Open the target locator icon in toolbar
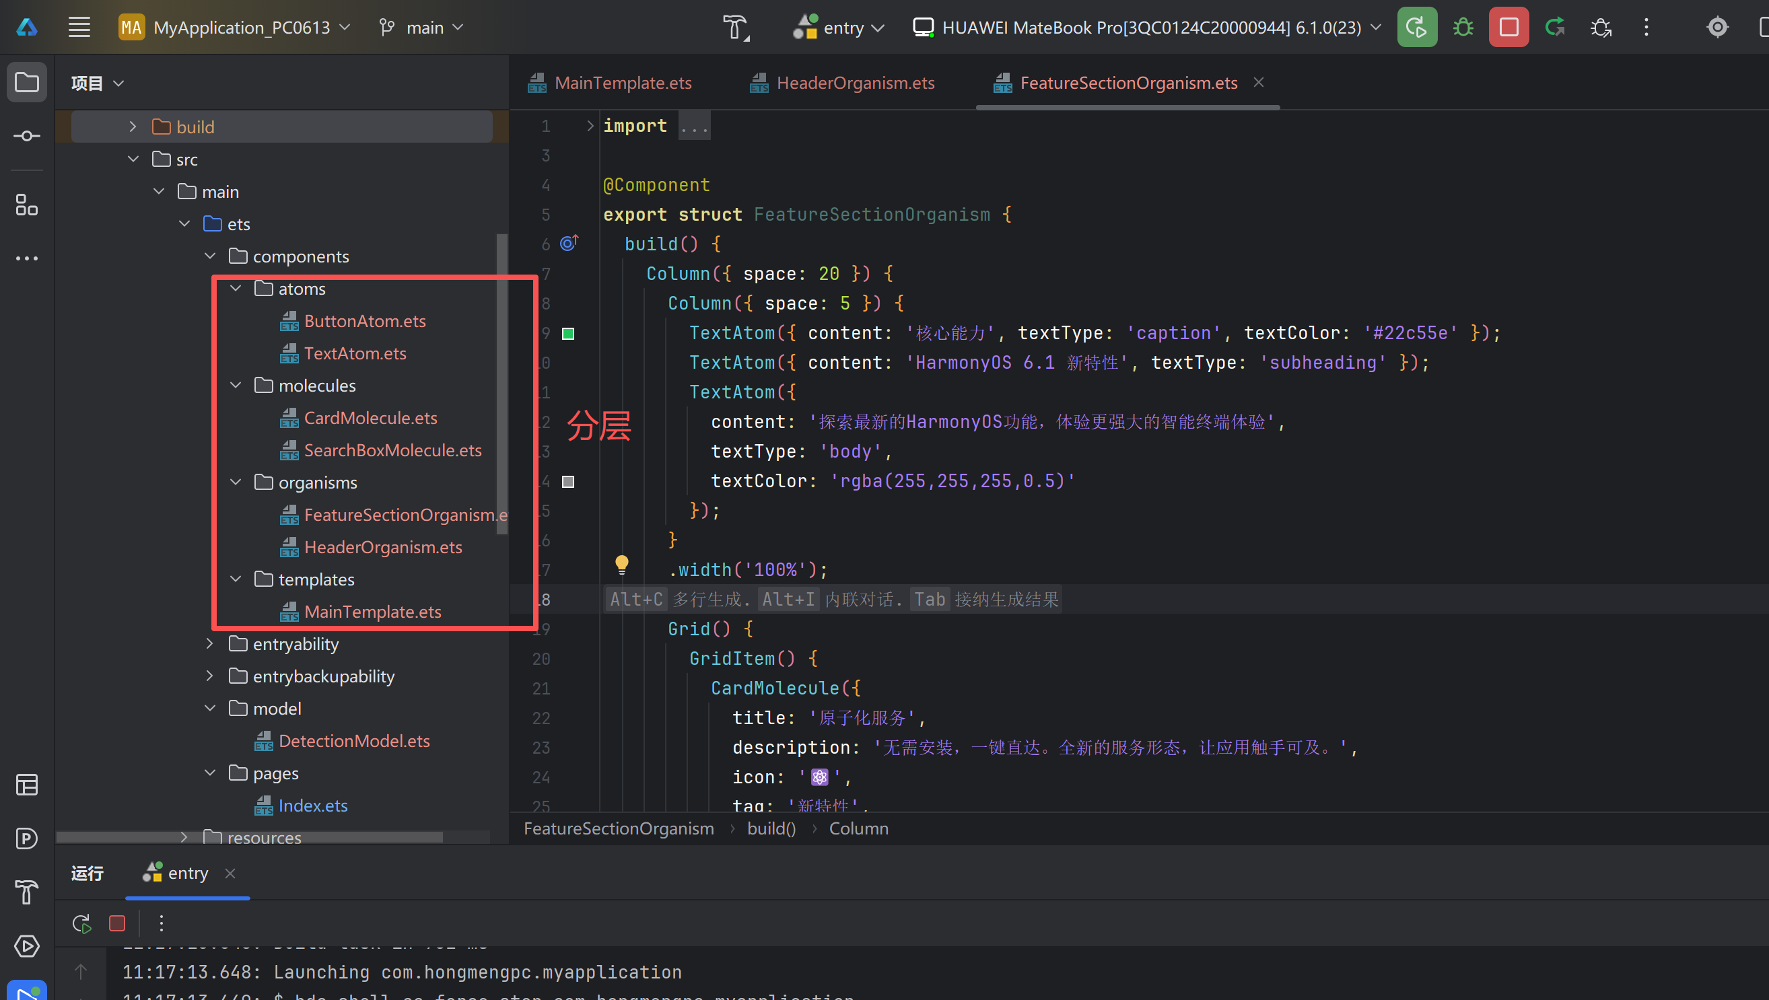The width and height of the screenshot is (1769, 1000). pos(1717,28)
